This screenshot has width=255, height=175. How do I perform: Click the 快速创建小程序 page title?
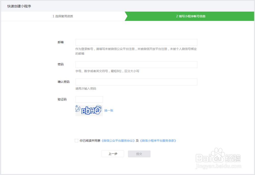(x=19, y=6)
